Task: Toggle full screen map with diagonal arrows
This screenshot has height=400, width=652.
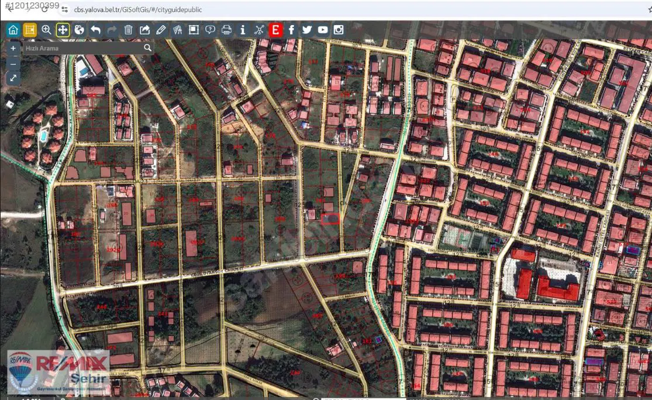Action: [x=13, y=78]
